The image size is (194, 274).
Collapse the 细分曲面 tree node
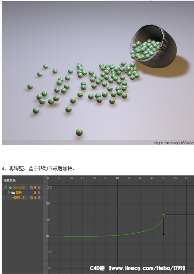[x=6, y=187]
